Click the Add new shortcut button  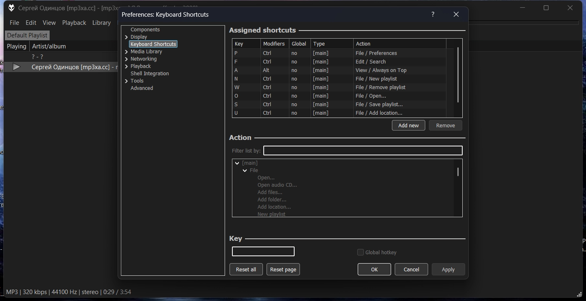pyautogui.click(x=408, y=125)
